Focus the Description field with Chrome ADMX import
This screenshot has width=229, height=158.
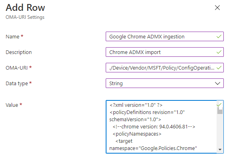point(165,52)
